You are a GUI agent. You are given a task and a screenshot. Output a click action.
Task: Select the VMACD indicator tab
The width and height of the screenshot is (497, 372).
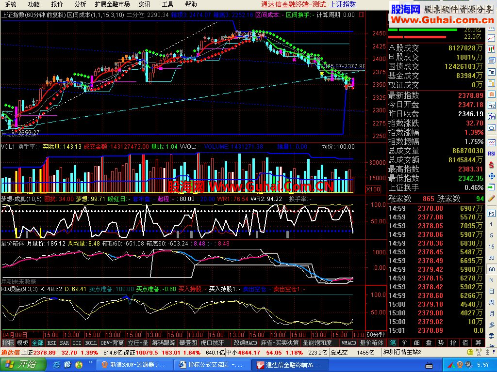point(348,343)
